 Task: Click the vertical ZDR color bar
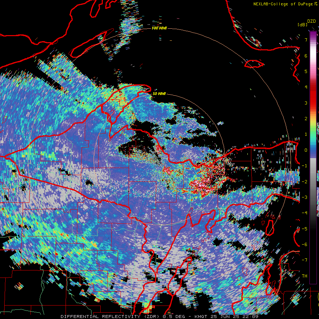(313, 157)
